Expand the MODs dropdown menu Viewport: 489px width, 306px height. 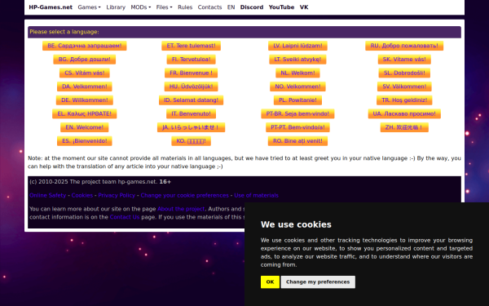(141, 7)
